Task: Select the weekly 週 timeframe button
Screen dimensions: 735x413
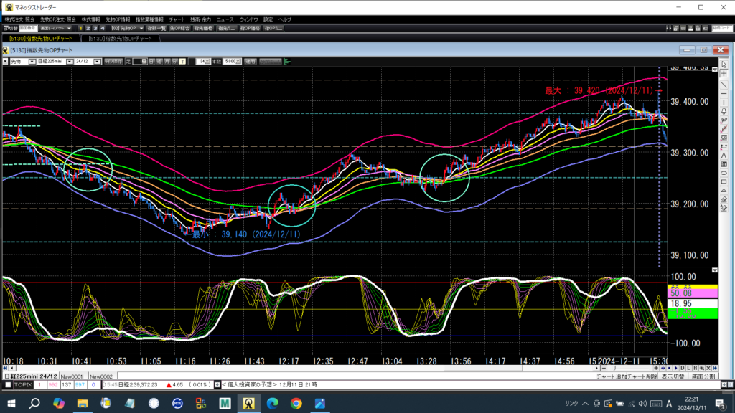Action: pyautogui.click(x=159, y=62)
